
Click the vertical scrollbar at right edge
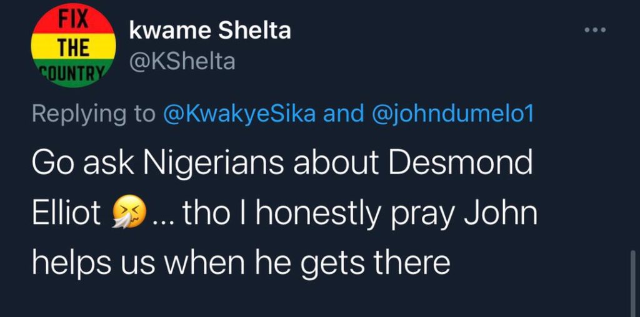click(x=633, y=283)
